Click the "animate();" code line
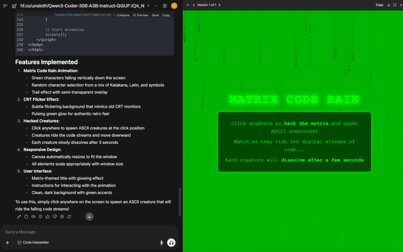This screenshot has width=403, height=252. tap(56, 35)
